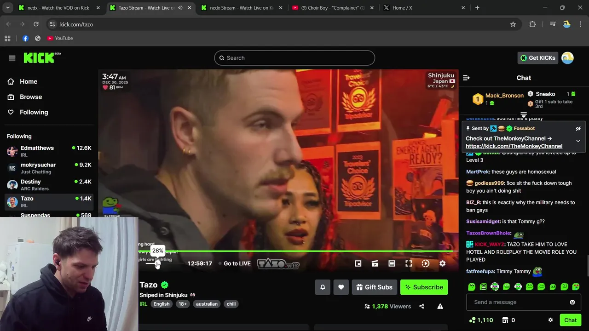Switch to nedx VOD browser tab

coord(58,8)
